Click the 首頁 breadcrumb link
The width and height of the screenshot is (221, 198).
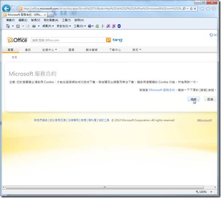(x=14, y=57)
